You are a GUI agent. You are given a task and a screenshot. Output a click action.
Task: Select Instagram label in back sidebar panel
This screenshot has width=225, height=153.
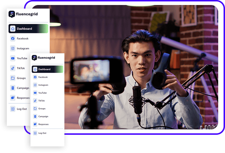23,49
